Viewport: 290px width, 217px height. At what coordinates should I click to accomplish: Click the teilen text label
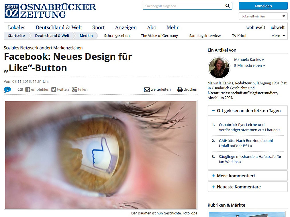click(83, 89)
